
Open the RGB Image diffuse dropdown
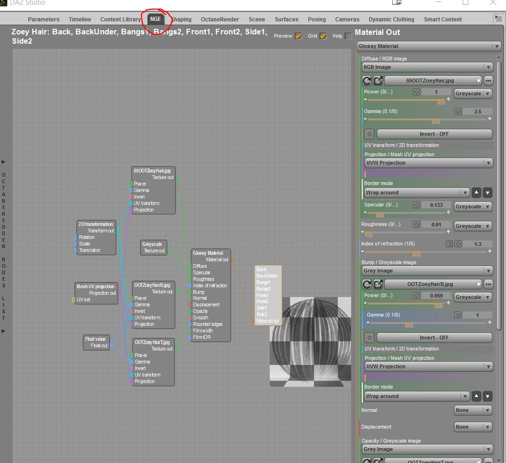[427, 67]
